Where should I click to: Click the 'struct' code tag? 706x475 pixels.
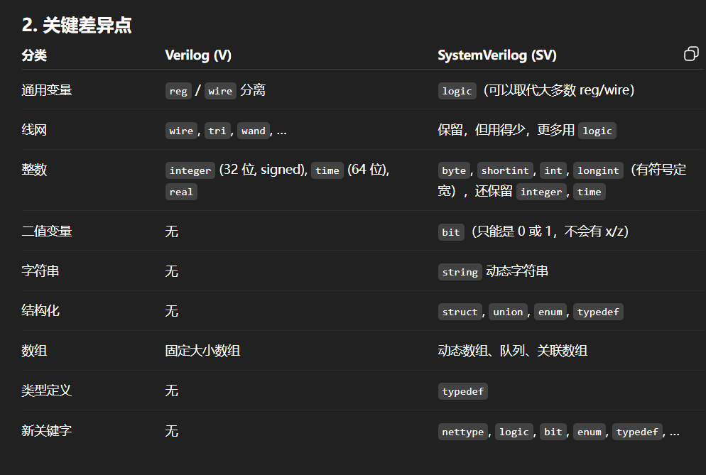click(460, 312)
